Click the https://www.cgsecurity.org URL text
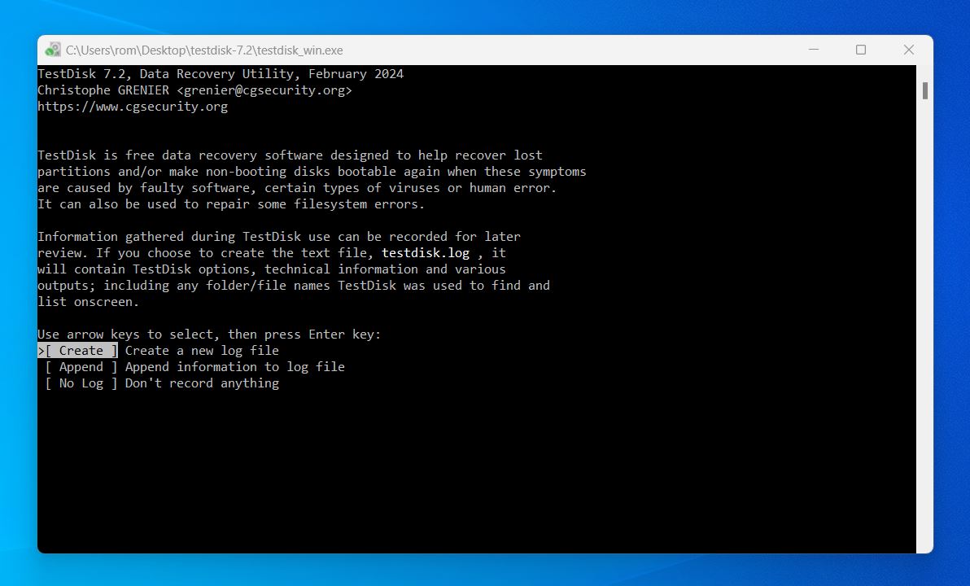970x586 pixels. coord(133,107)
